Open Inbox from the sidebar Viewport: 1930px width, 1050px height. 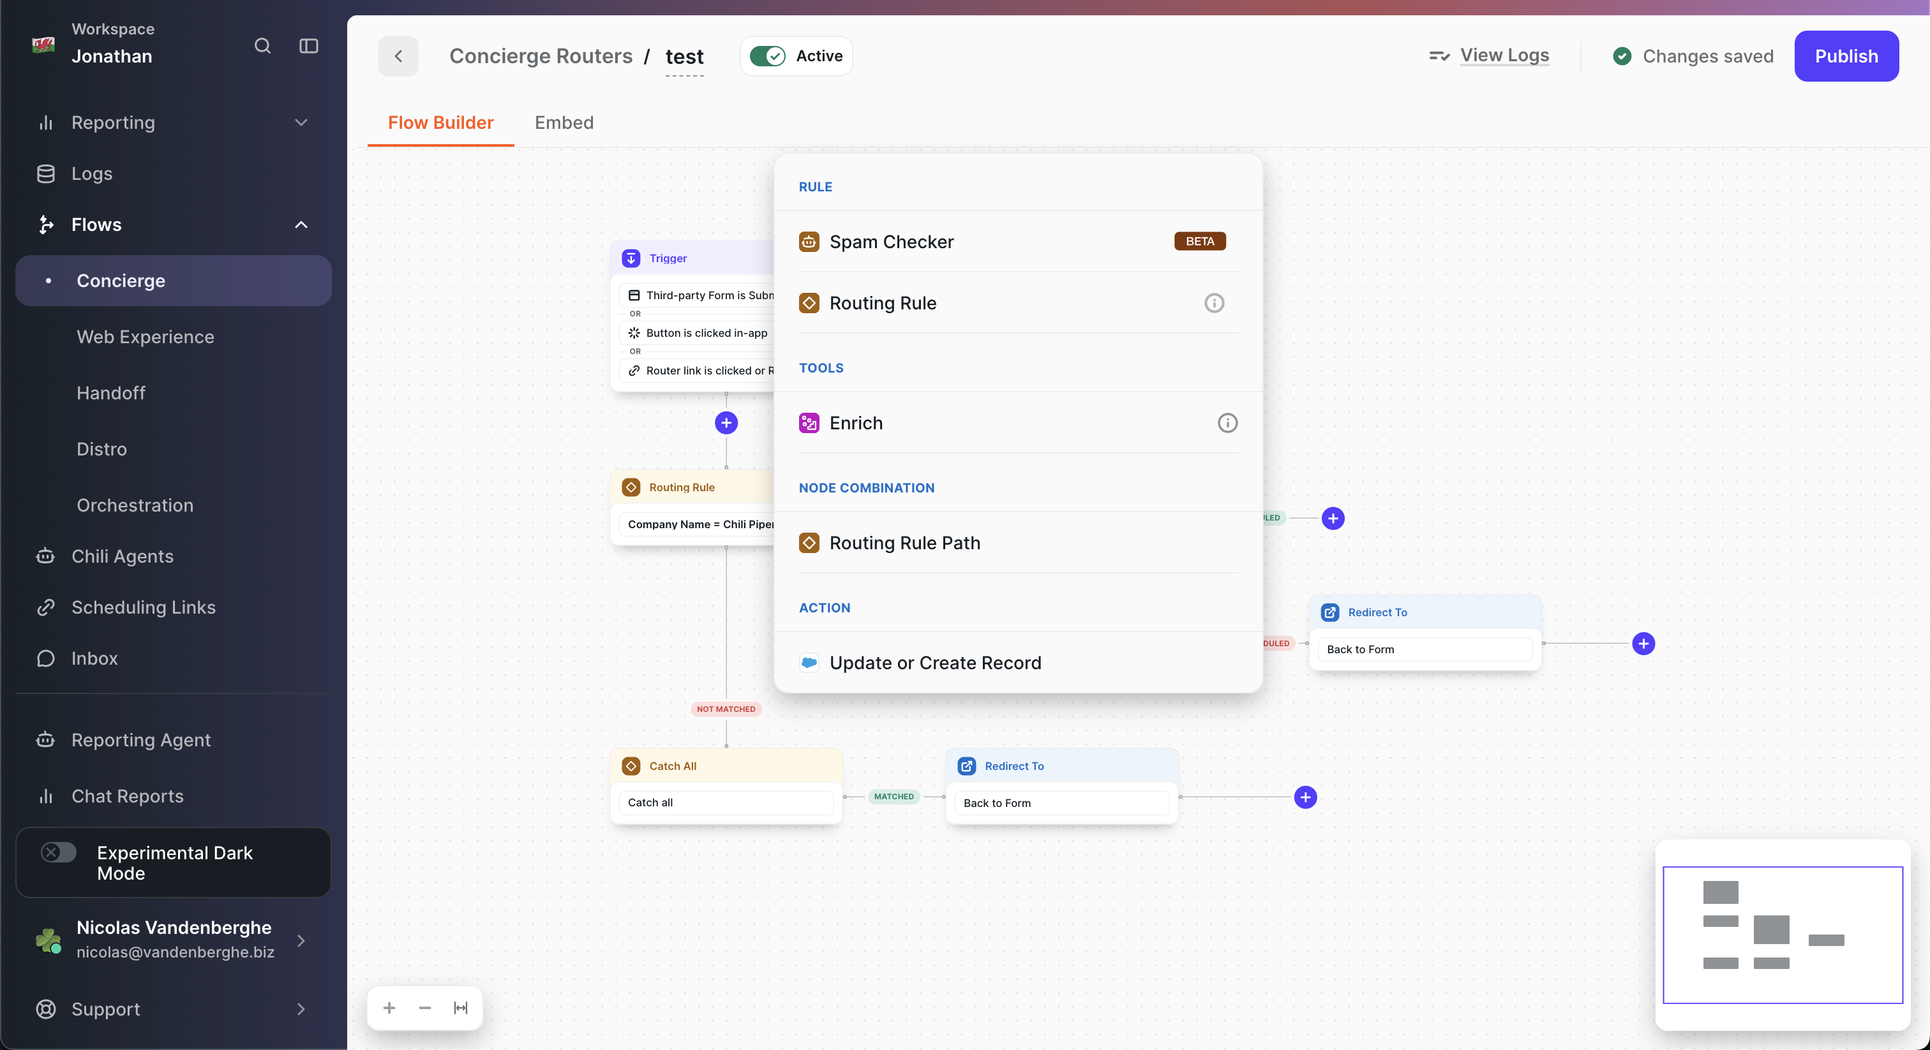coord(94,658)
